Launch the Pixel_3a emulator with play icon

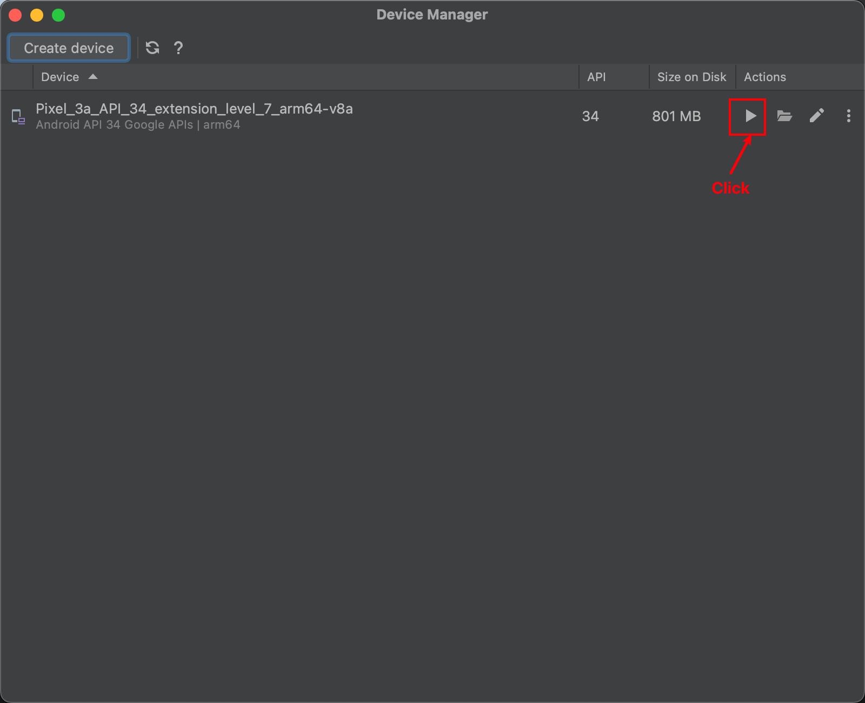[750, 116]
